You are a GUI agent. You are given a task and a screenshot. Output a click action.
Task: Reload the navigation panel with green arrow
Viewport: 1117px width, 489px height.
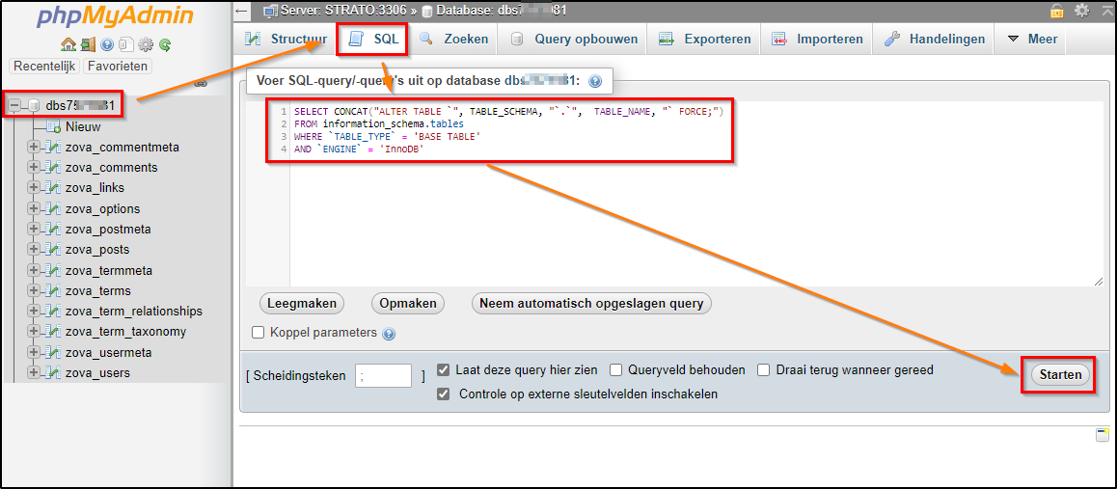pyautogui.click(x=165, y=44)
